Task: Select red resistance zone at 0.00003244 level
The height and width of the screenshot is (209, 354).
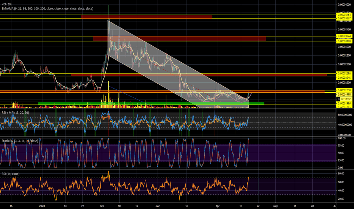Action: [180, 39]
